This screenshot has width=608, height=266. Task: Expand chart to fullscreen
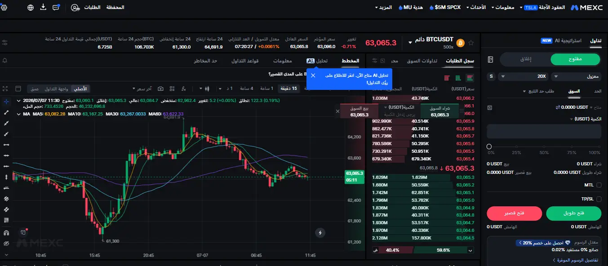pos(5,89)
